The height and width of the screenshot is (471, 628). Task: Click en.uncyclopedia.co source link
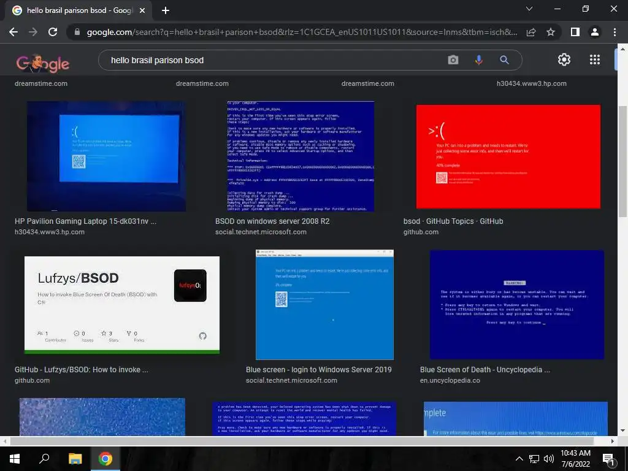point(450,380)
